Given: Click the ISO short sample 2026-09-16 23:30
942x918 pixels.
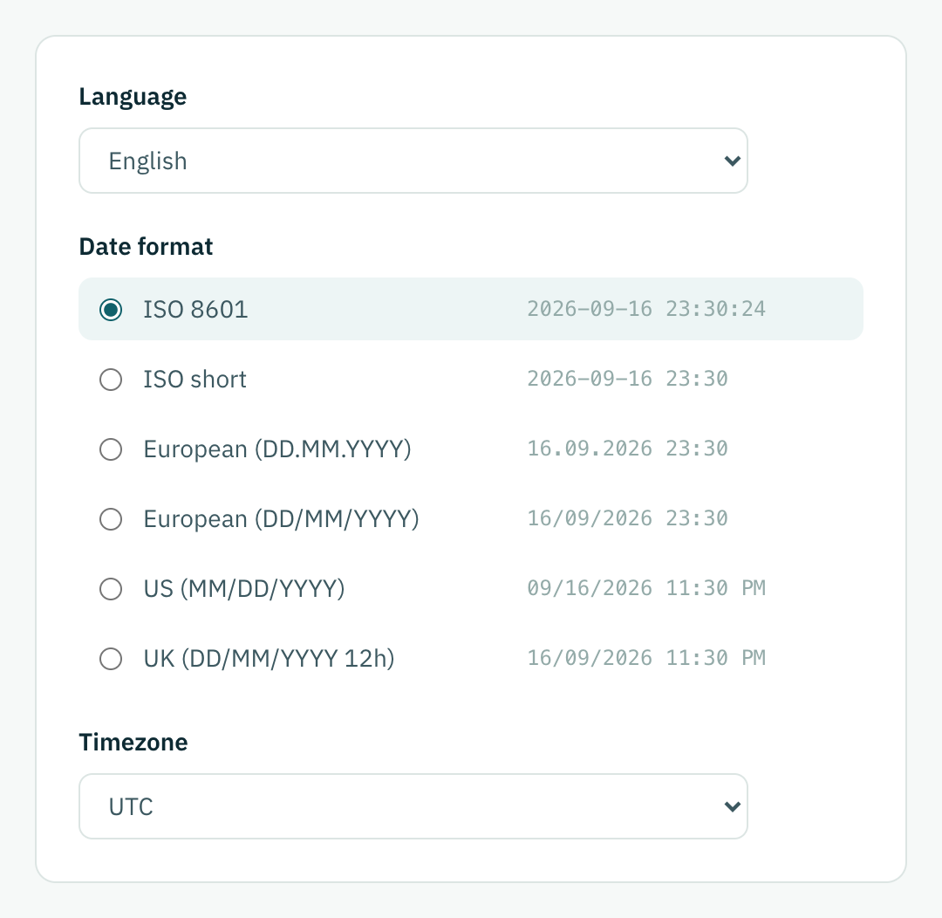Looking at the screenshot, I should point(627,379).
